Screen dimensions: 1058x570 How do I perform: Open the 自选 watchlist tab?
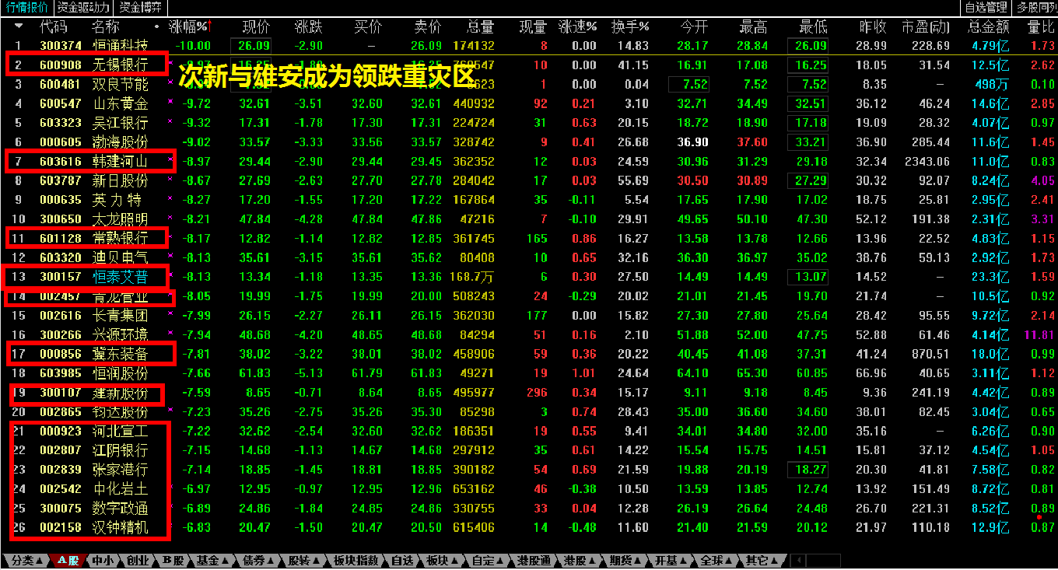pyautogui.click(x=402, y=561)
